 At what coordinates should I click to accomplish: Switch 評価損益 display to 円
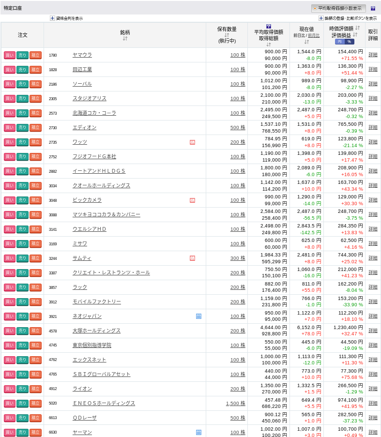[339, 42]
